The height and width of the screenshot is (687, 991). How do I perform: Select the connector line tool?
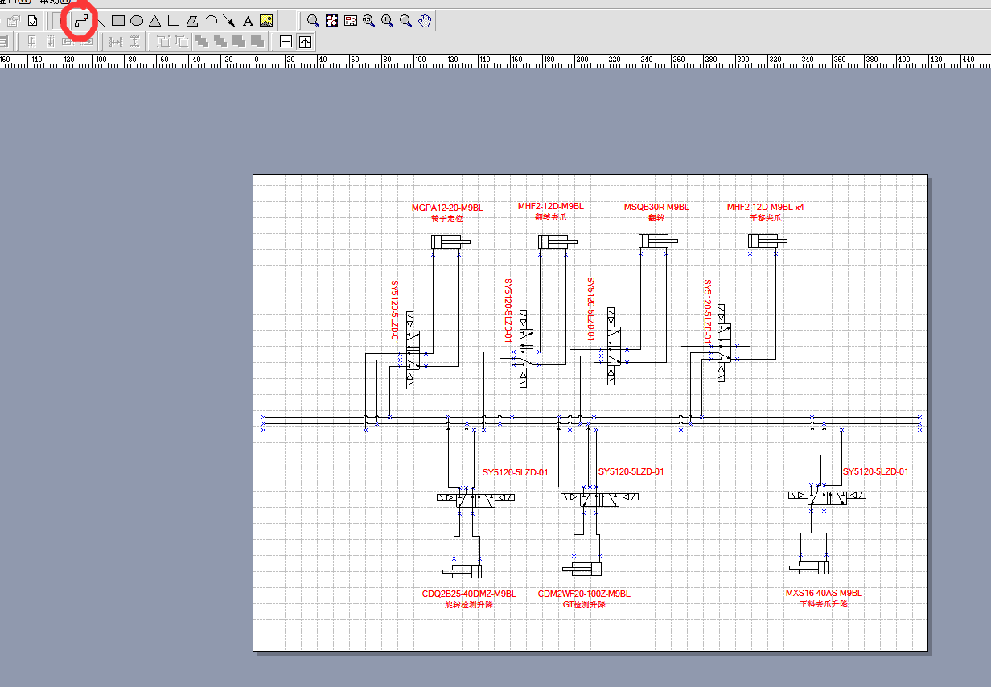pos(80,21)
